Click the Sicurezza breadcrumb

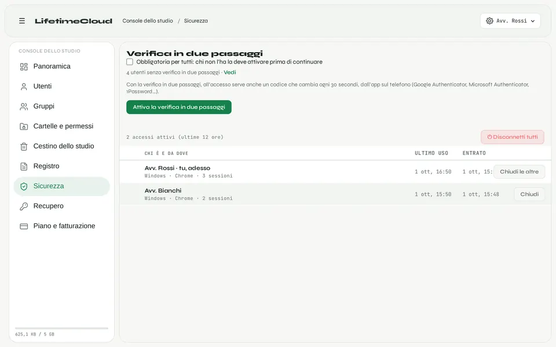click(196, 21)
